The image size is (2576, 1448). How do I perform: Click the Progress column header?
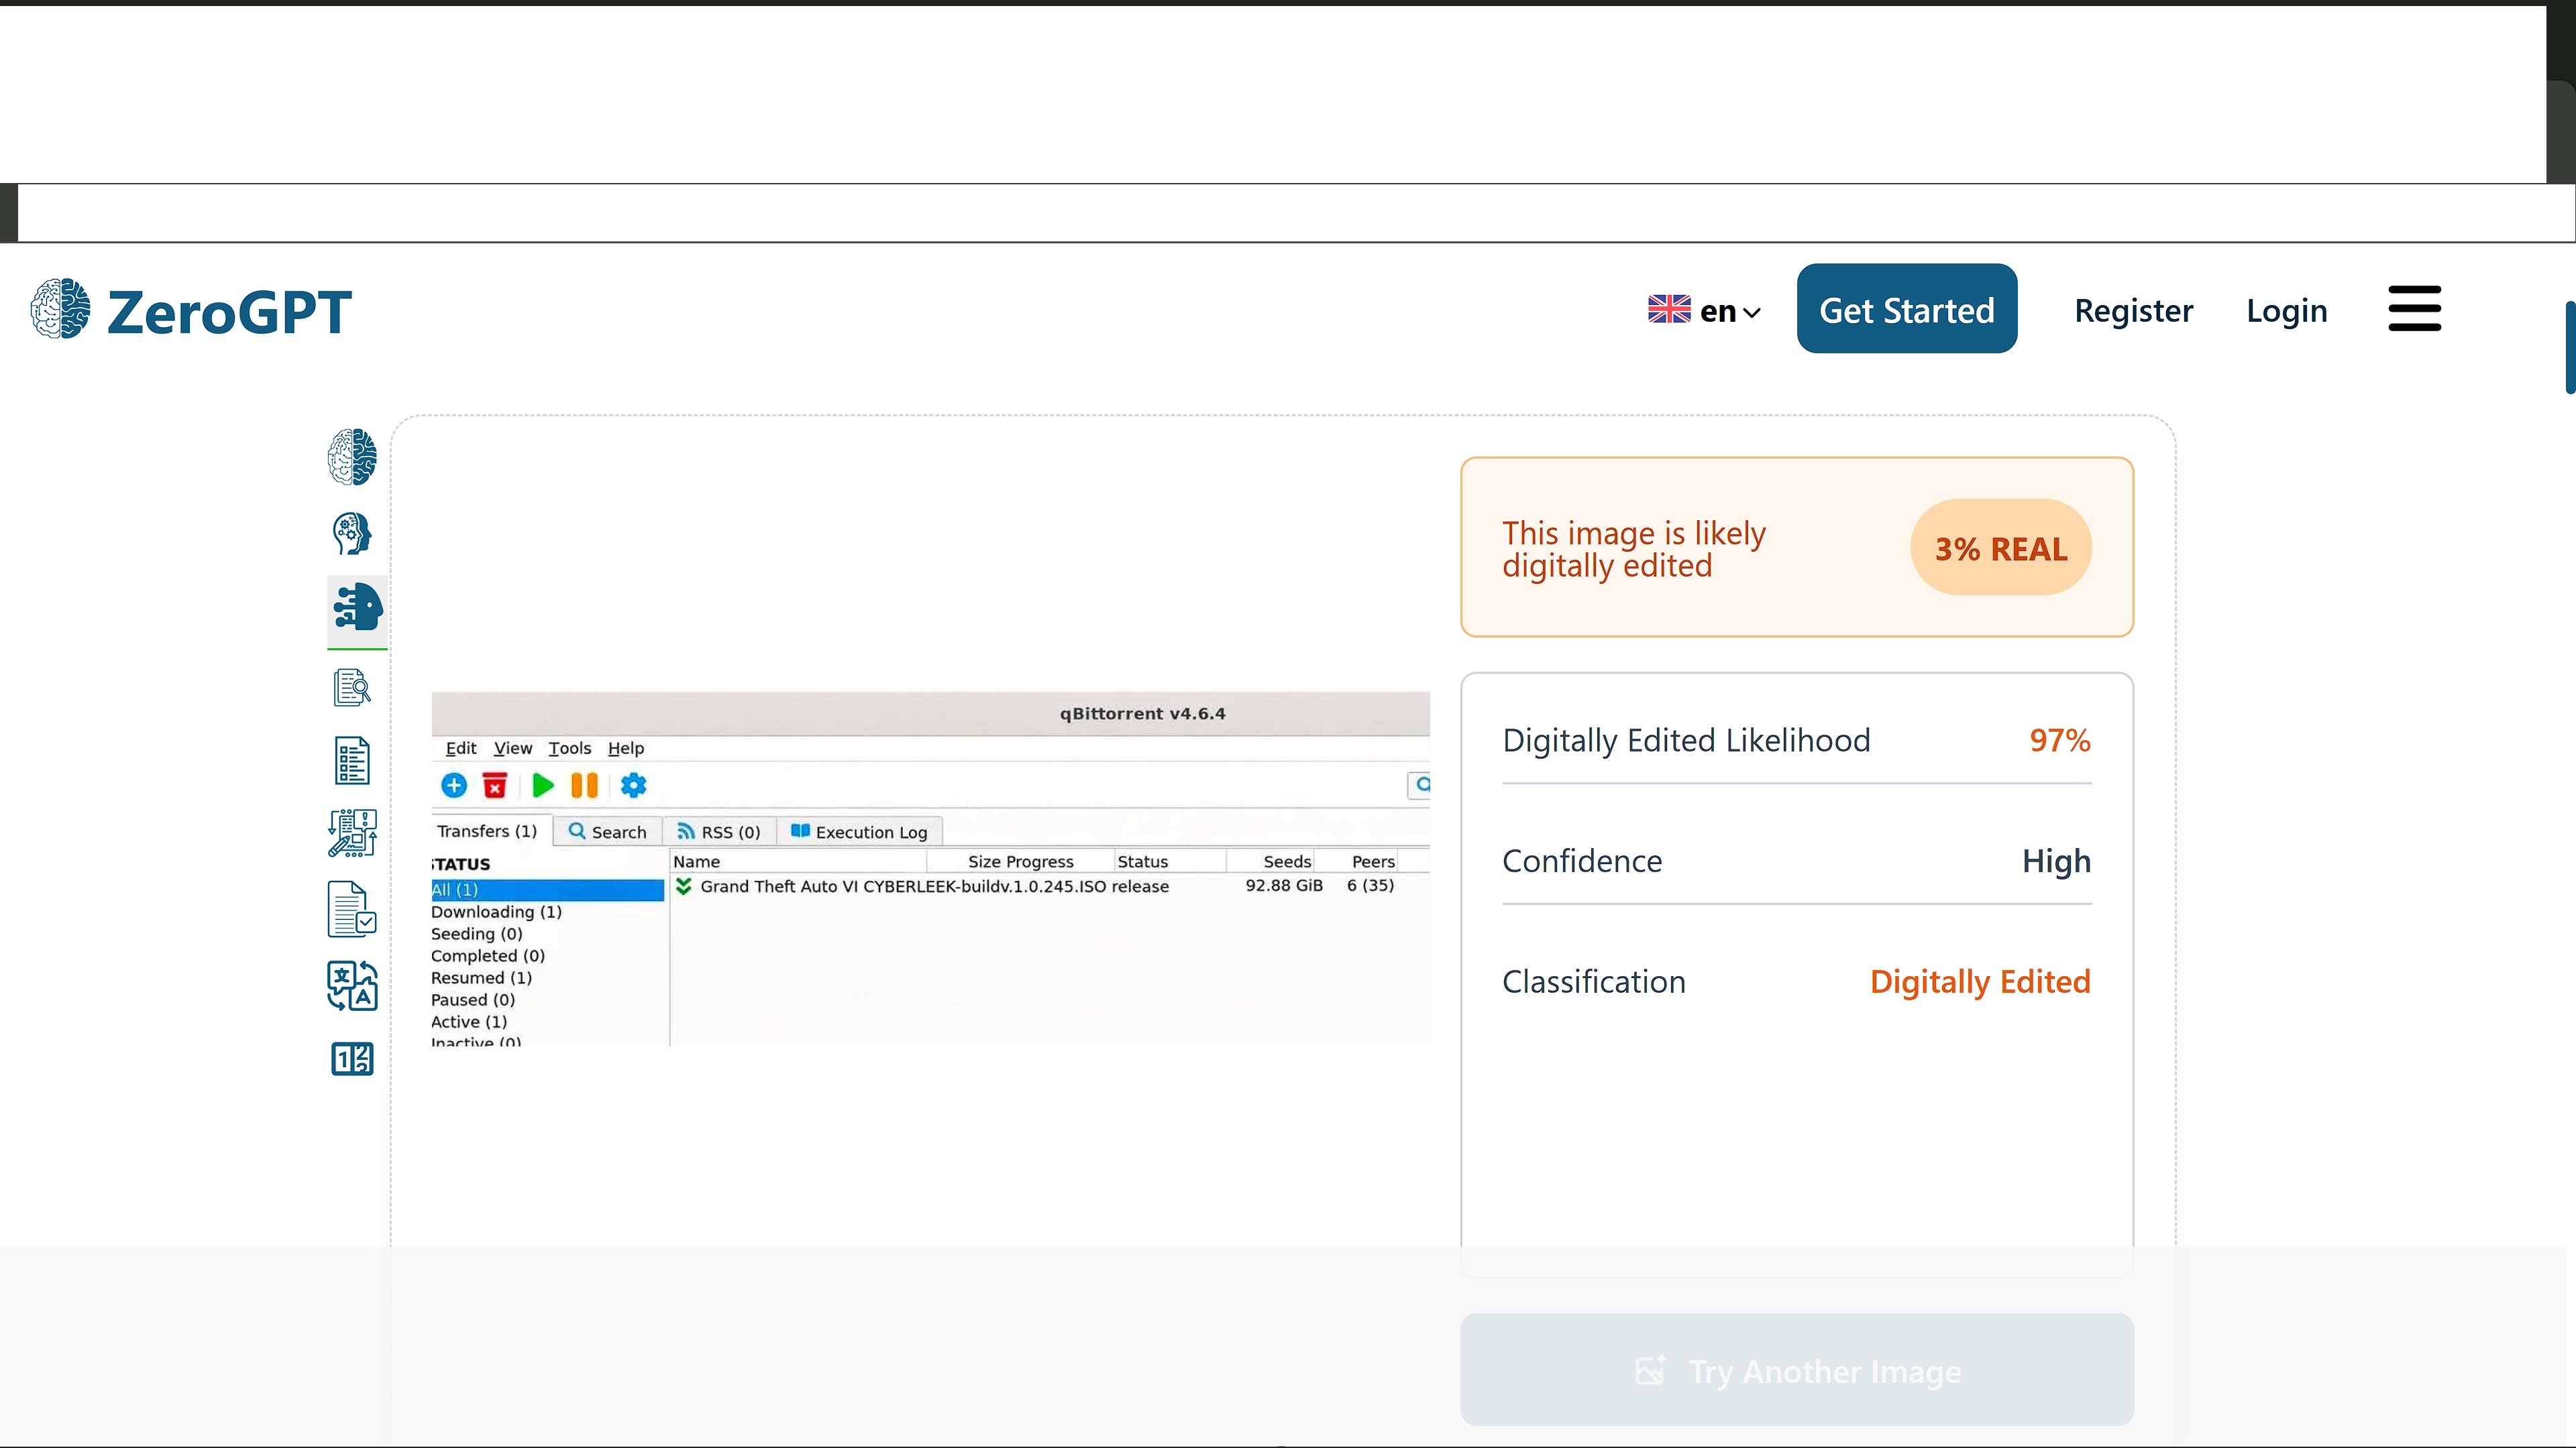pos(1040,861)
